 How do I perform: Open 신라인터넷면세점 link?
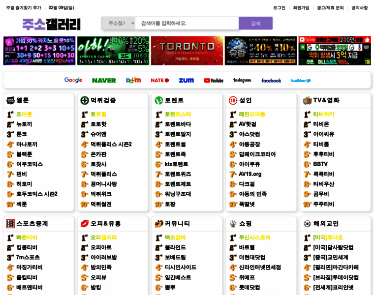[x=260, y=267]
